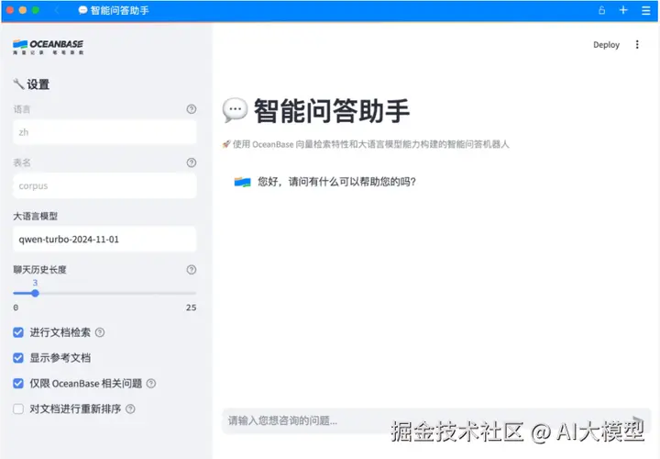Enable 对文档进行重新排序 checkbox

(18, 409)
